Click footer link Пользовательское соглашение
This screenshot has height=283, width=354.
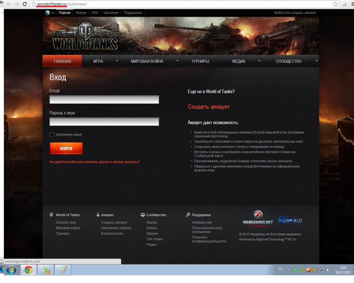pyautogui.click(x=207, y=230)
